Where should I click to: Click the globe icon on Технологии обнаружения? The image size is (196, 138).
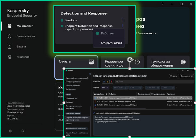pos(183,62)
